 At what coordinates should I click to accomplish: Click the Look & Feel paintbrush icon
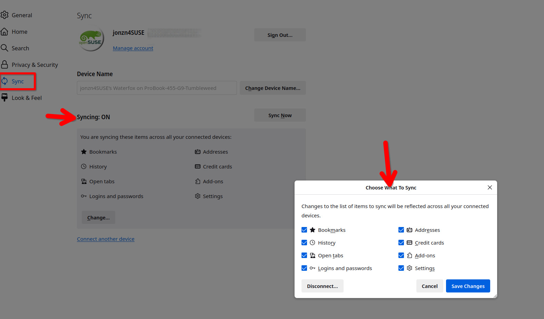[4, 98]
